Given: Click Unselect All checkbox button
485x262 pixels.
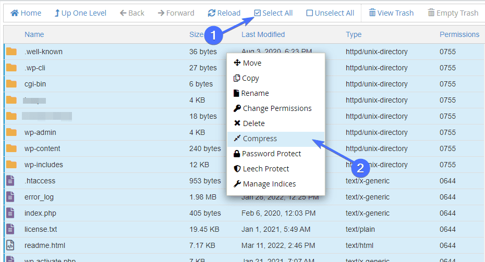Looking at the screenshot, I should pos(330,13).
